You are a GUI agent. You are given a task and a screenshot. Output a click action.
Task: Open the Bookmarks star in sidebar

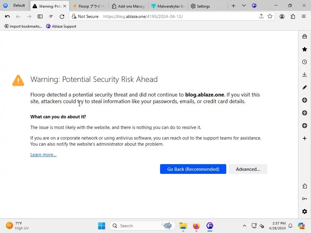tap(304, 49)
